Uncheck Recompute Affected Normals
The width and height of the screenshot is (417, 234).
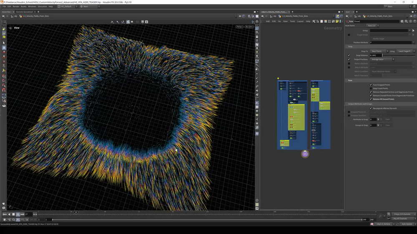point(371,108)
